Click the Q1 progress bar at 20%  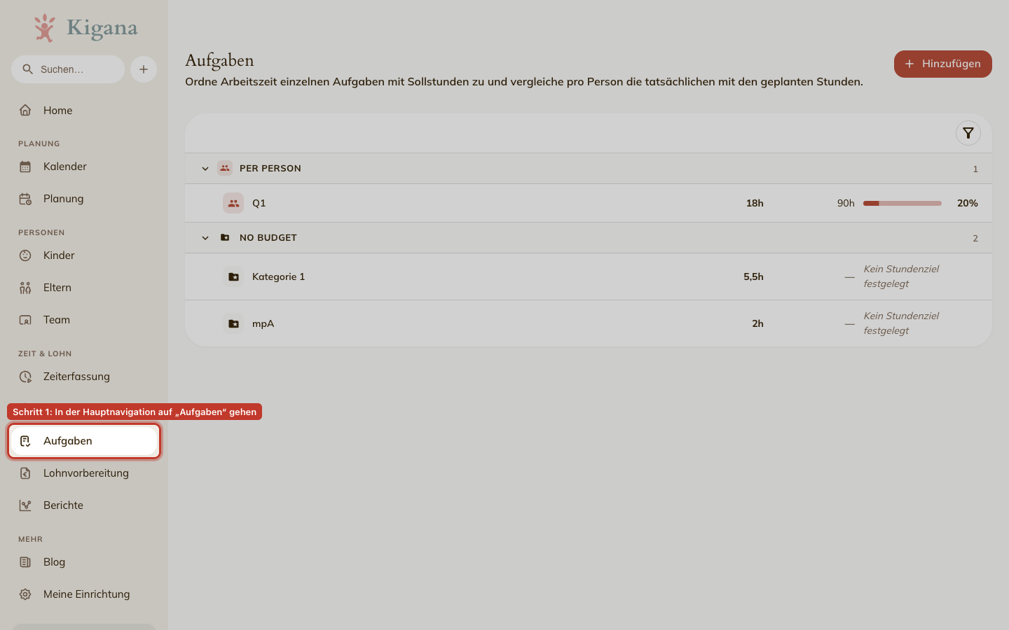tap(902, 203)
